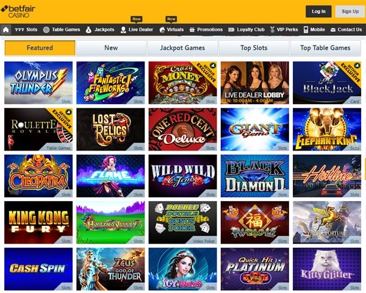Select the Top Table Games tab
Viewport: 366px width, 293px height.
click(x=325, y=48)
